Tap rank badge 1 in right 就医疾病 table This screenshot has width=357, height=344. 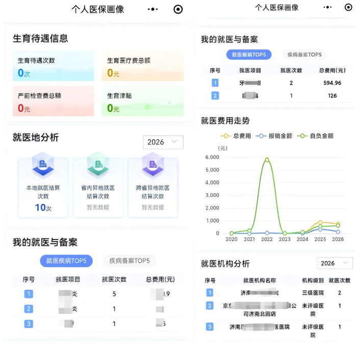pyautogui.click(x=215, y=83)
